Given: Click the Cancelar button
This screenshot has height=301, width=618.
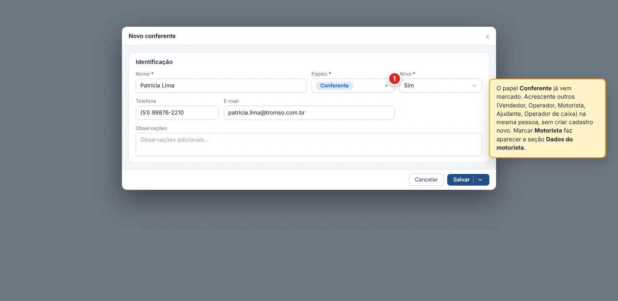Looking at the screenshot, I should tap(426, 180).
